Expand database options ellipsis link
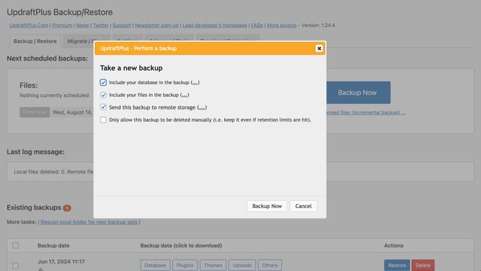The width and height of the screenshot is (481, 271). click(195, 83)
